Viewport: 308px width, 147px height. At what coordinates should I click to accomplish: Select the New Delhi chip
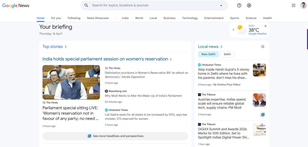pos(208,54)
